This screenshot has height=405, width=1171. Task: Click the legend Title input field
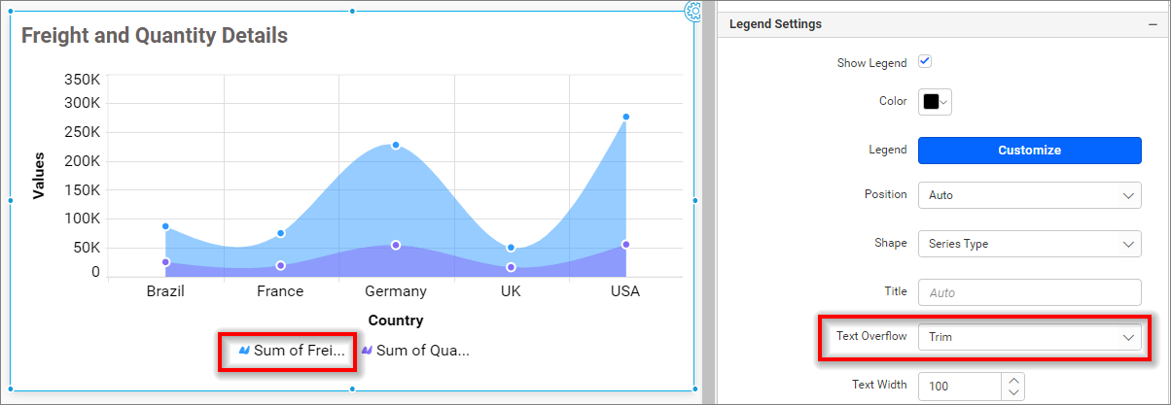click(1029, 291)
